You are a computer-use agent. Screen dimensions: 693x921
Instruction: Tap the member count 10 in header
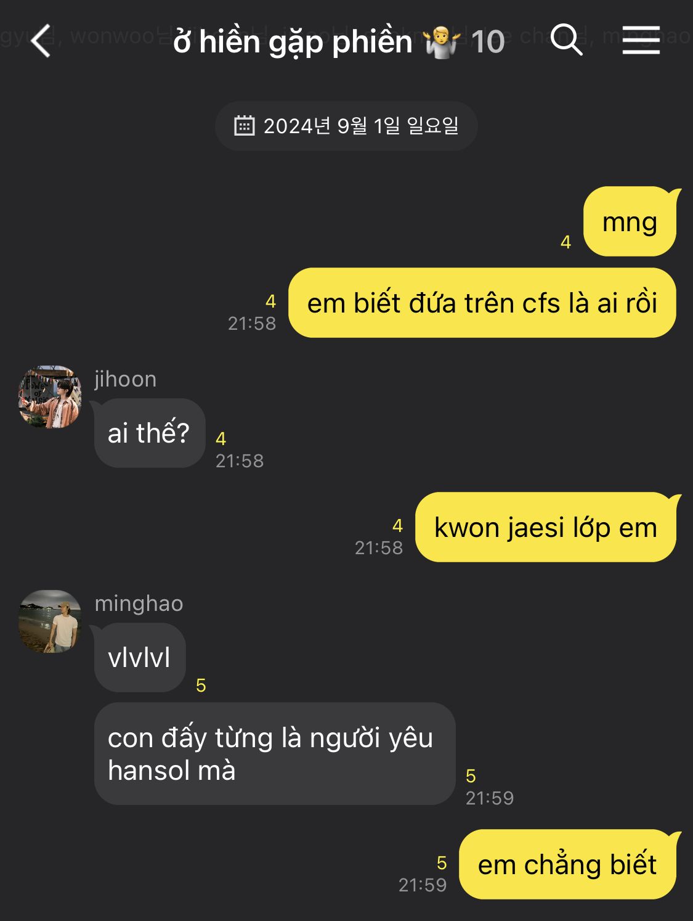[x=487, y=42]
